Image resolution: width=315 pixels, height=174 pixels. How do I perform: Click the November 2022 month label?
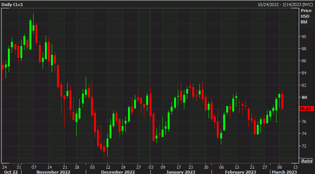coord(53,172)
